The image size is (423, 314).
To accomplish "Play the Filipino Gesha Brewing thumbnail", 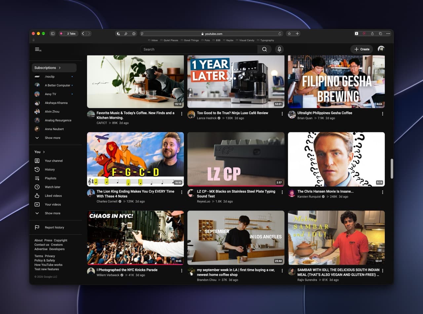I will click(336, 81).
